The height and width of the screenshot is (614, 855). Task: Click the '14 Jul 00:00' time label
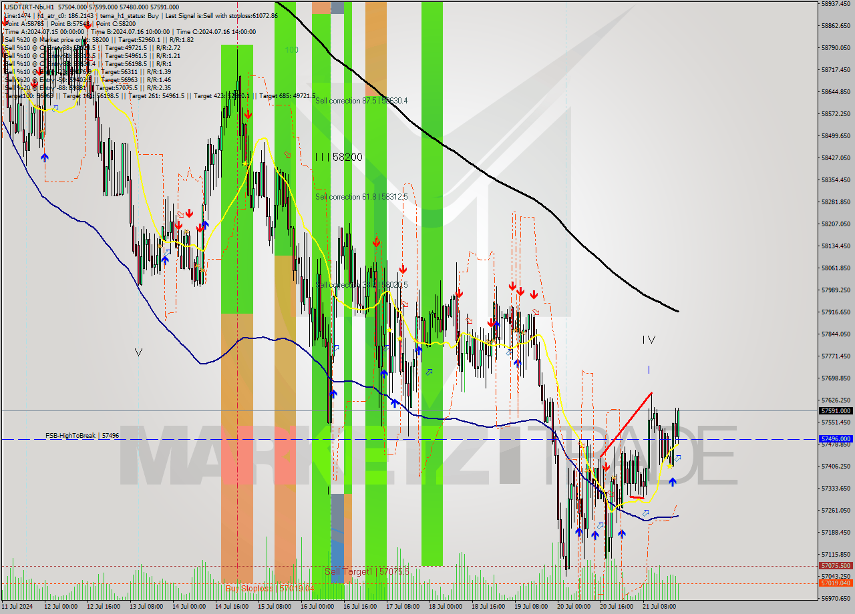(x=189, y=607)
